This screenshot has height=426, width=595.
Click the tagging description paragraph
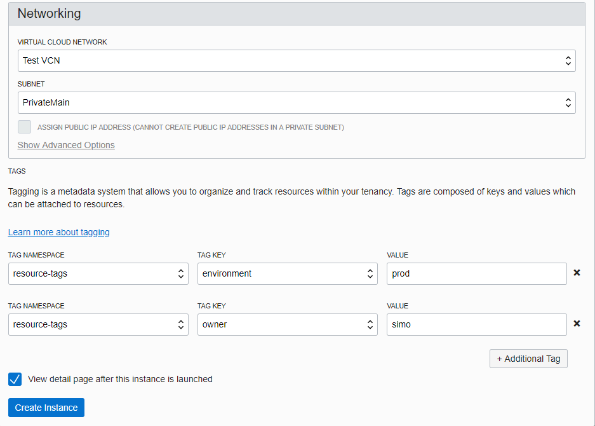(x=291, y=198)
